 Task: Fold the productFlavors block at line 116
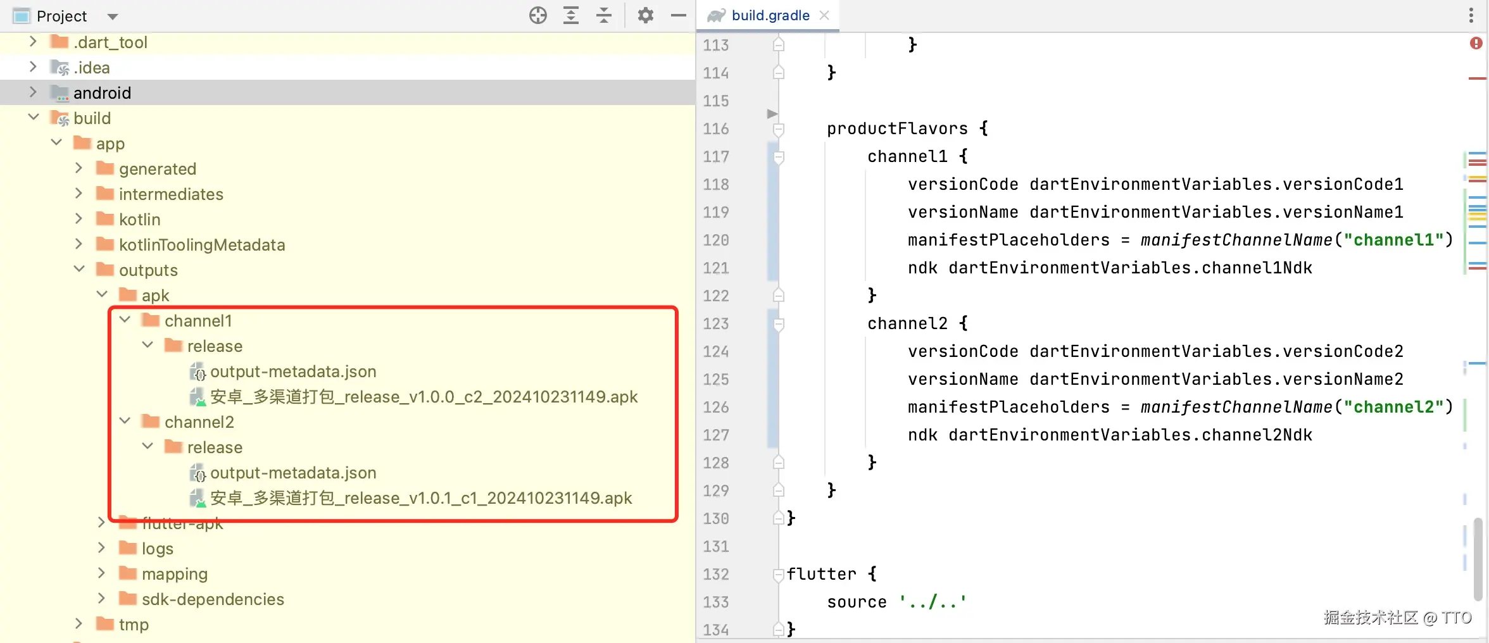click(x=779, y=129)
